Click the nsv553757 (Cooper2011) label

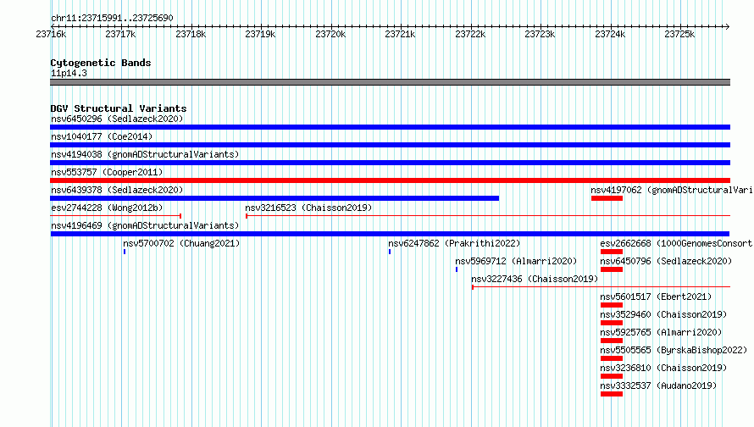(x=107, y=172)
